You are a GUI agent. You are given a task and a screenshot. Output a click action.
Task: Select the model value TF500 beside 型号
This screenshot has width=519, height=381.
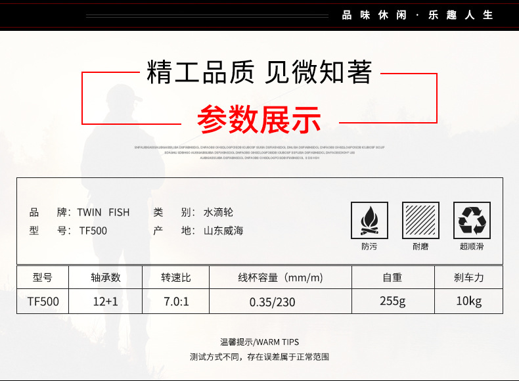pos(93,231)
